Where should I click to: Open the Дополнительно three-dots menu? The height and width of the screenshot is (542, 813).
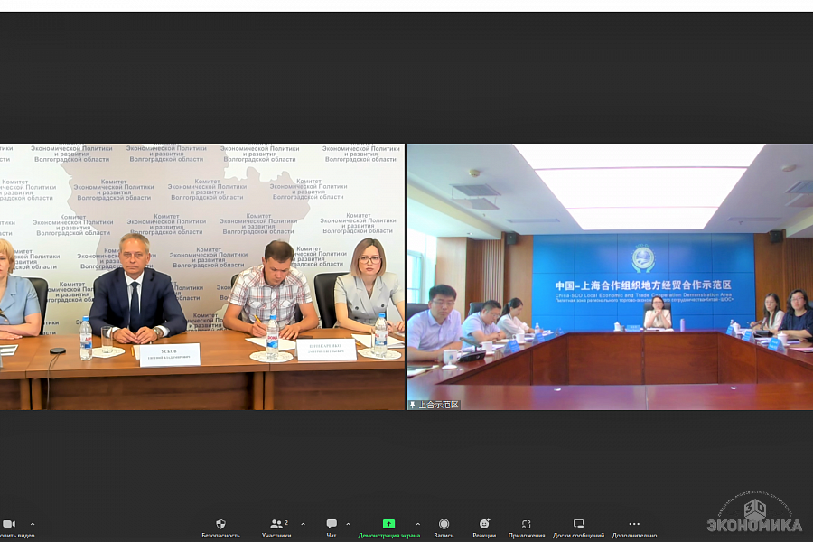click(634, 524)
